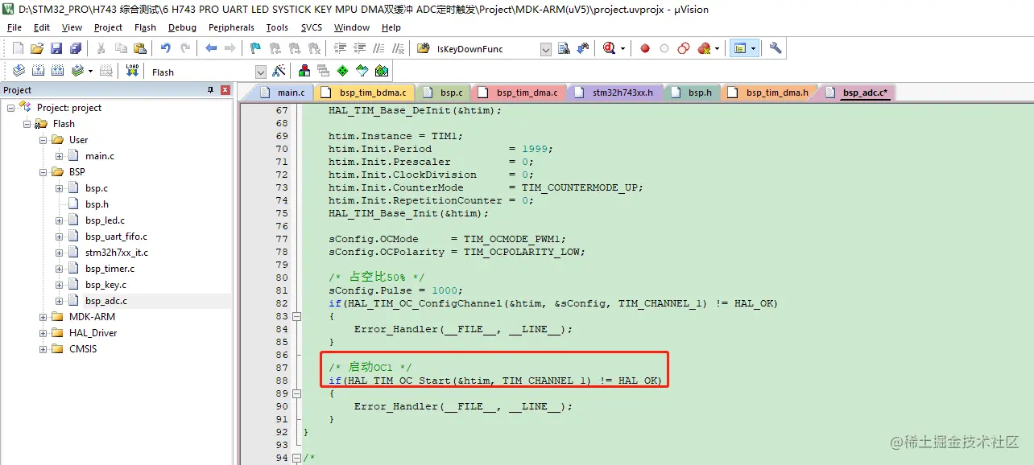Expand the bsp_adc.c file dependencies
1034x465 pixels.
pos(59,301)
